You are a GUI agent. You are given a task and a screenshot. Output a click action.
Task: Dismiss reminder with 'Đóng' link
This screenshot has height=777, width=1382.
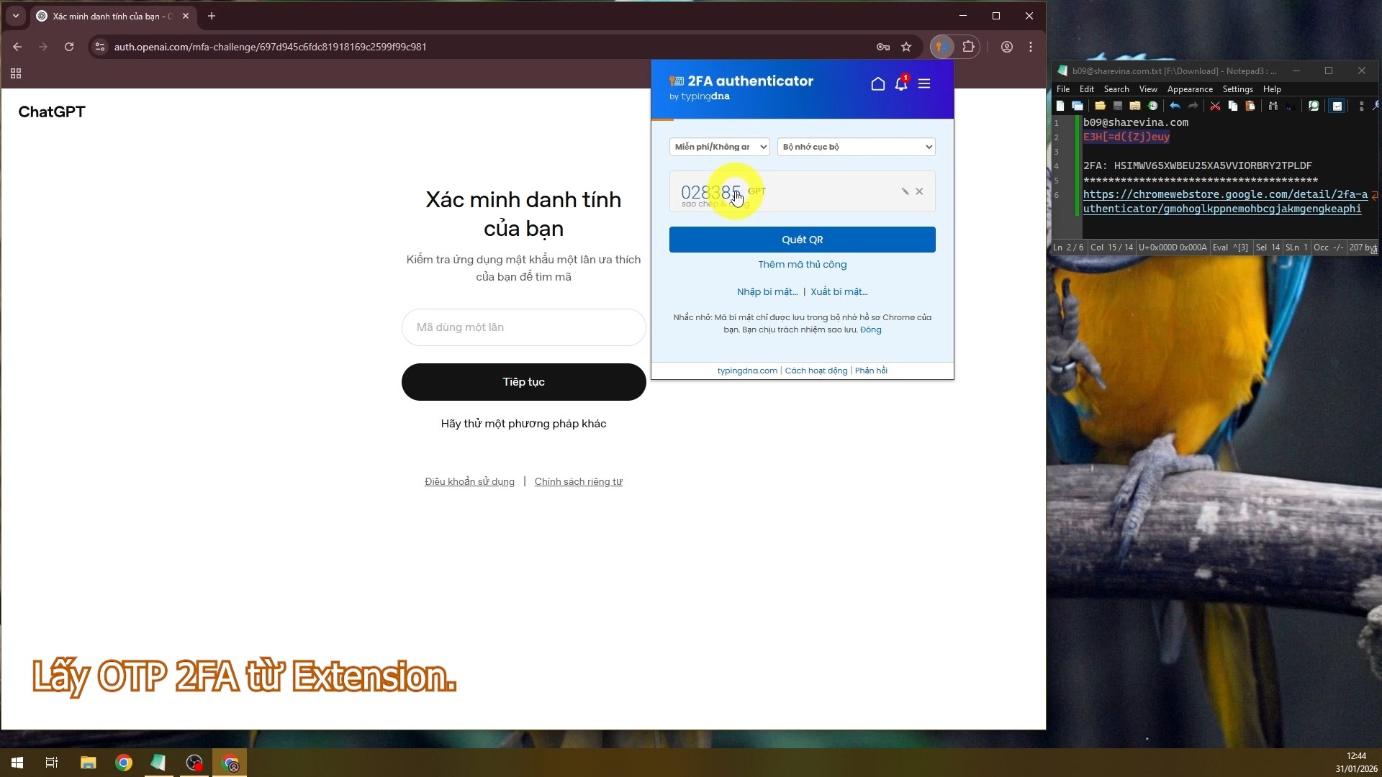pos(870,330)
